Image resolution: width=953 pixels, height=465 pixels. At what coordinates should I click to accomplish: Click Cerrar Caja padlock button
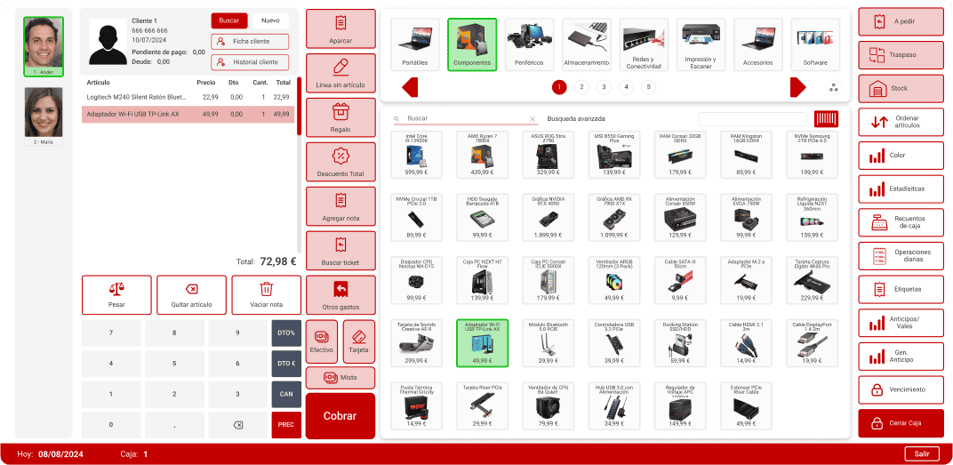coord(901,423)
